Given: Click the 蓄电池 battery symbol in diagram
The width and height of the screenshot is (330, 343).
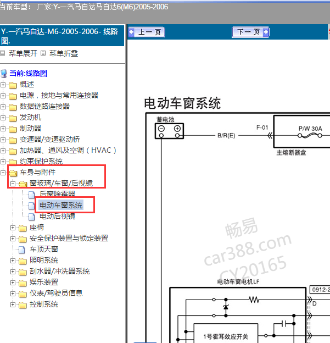Looking at the screenshot, I should (x=169, y=131).
